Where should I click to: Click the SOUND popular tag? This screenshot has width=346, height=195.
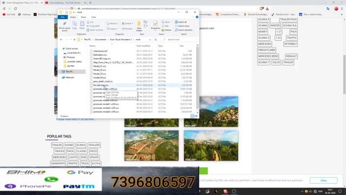click(x=69, y=145)
